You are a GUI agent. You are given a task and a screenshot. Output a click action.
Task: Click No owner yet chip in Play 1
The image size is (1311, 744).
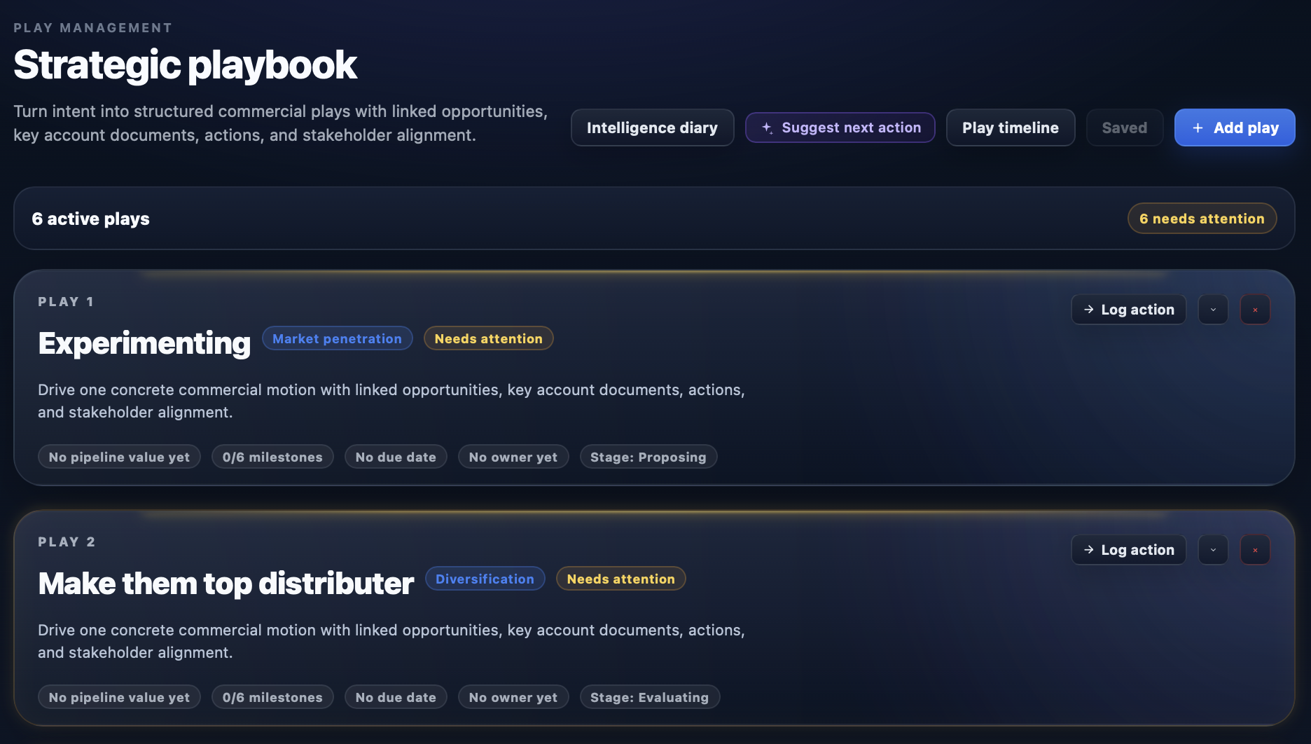(x=513, y=457)
